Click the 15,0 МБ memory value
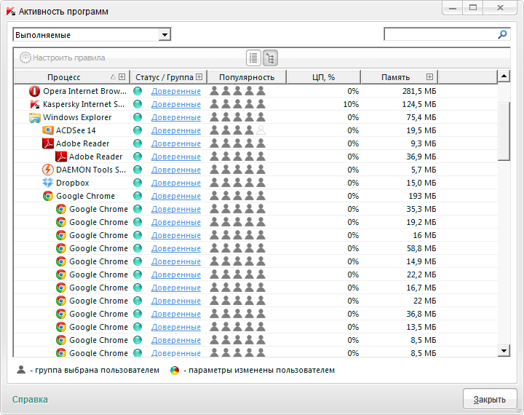The image size is (524, 415). [421, 183]
